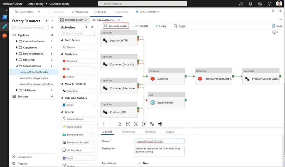Click Save as template button
The width and height of the screenshot is (285, 167).
[x=116, y=26]
